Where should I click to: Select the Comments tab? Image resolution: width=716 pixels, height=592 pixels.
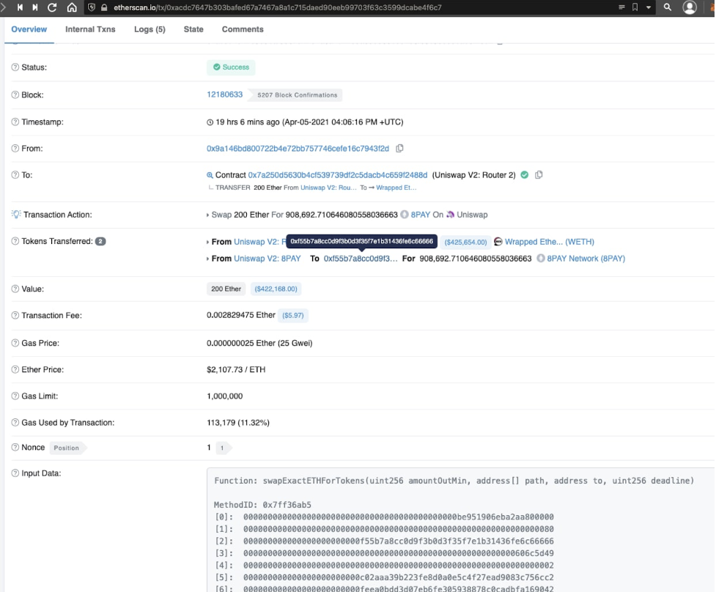click(x=243, y=29)
